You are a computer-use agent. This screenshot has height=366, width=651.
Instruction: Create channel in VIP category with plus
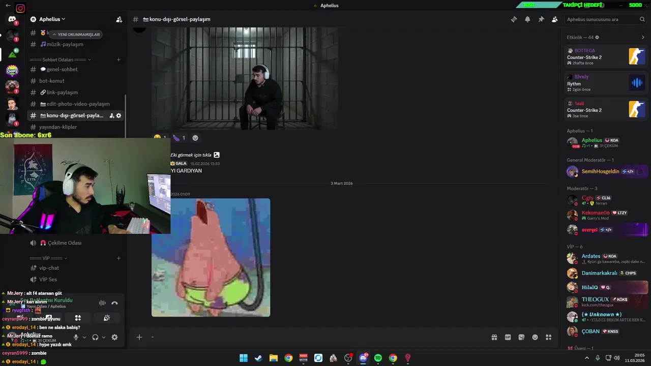click(x=119, y=258)
